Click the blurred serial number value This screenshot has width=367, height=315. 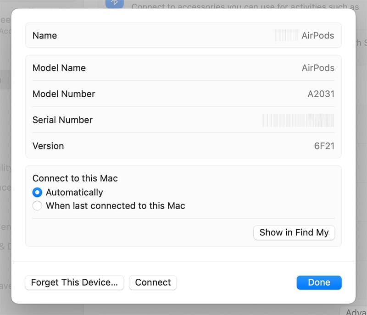click(x=298, y=120)
